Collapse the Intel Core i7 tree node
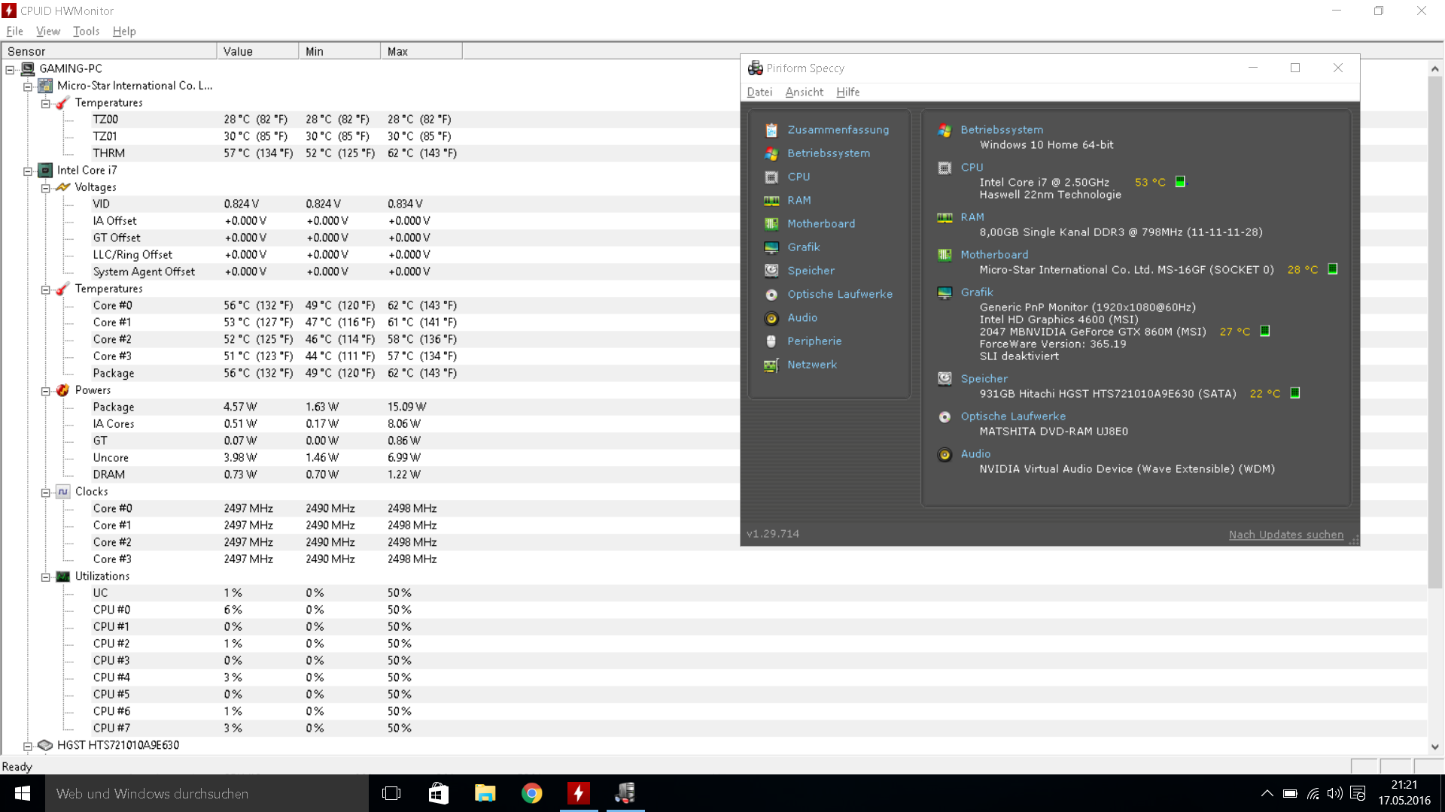 coord(28,171)
